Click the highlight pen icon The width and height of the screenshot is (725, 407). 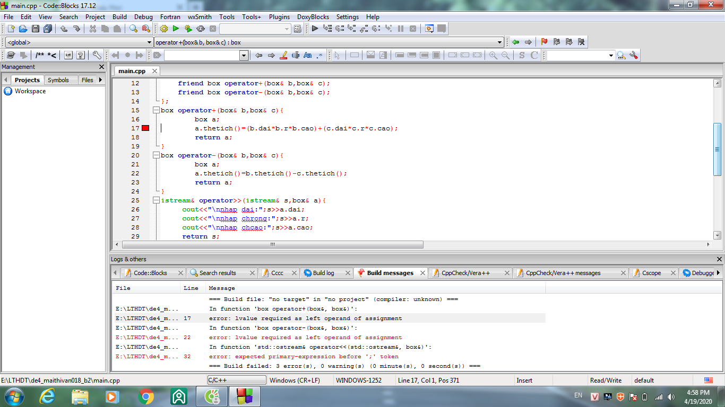pos(283,55)
